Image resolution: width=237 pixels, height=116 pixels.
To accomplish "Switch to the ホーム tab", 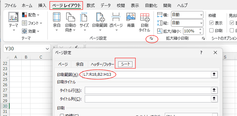I will click(x=27, y=6).
